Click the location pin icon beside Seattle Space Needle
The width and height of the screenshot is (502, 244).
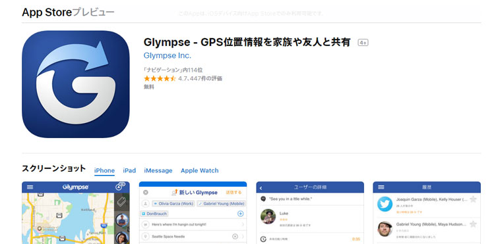(146, 237)
